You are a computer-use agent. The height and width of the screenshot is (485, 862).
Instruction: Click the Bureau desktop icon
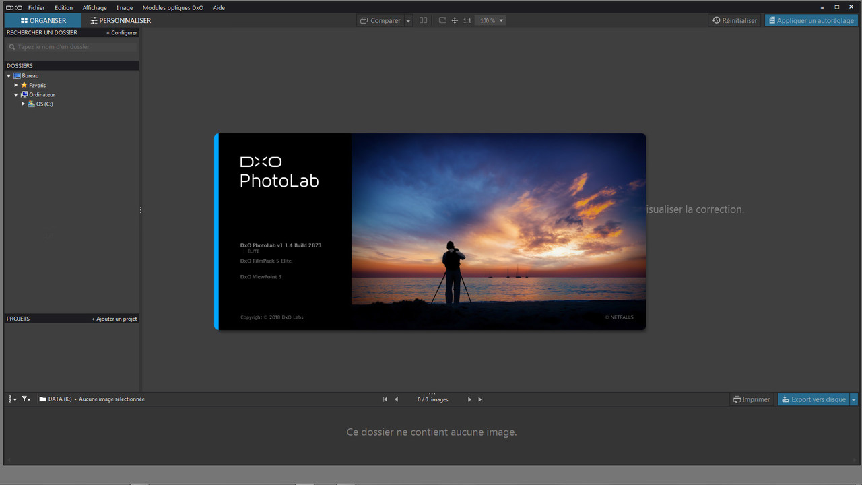(x=17, y=76)
